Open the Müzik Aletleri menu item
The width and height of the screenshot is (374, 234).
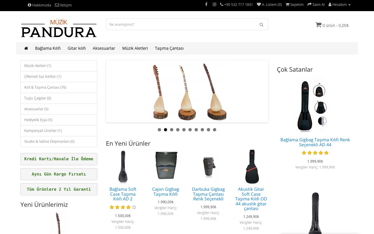[135, 48]
